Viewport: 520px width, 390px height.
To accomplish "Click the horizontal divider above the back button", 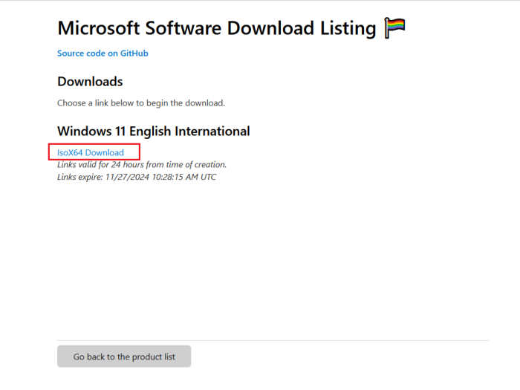I will 273,341.
